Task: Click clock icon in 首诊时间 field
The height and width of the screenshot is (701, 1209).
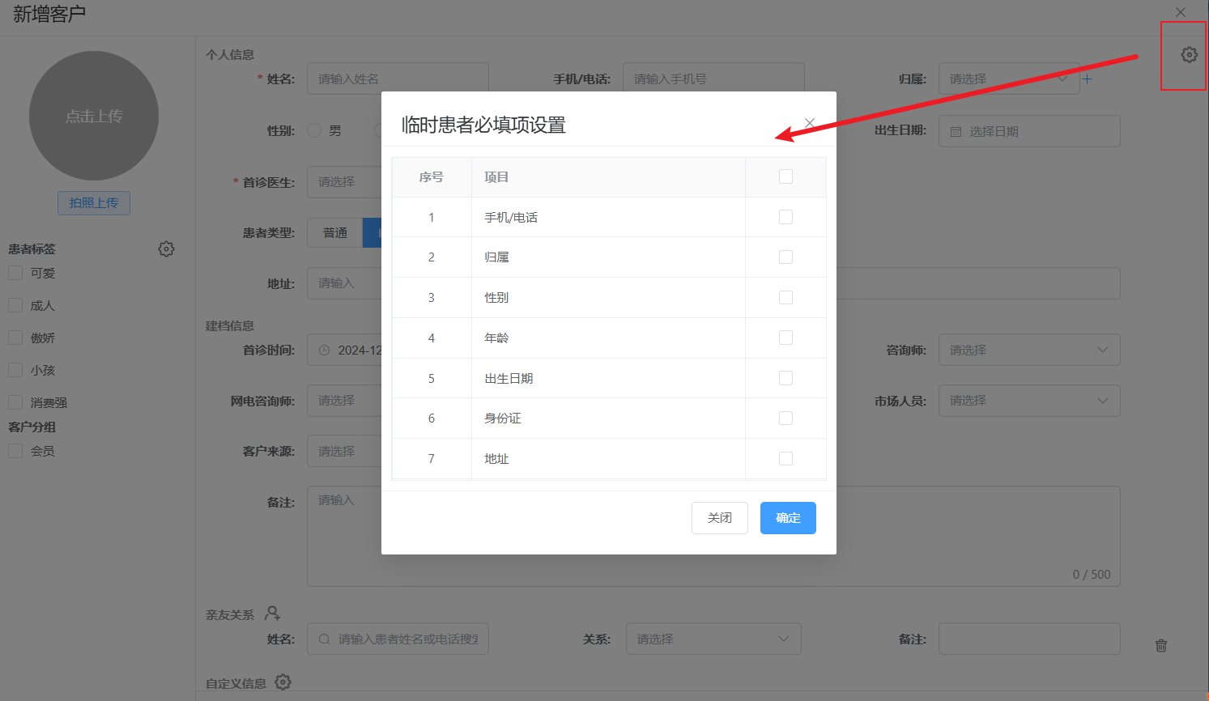Action: [324, 350]
